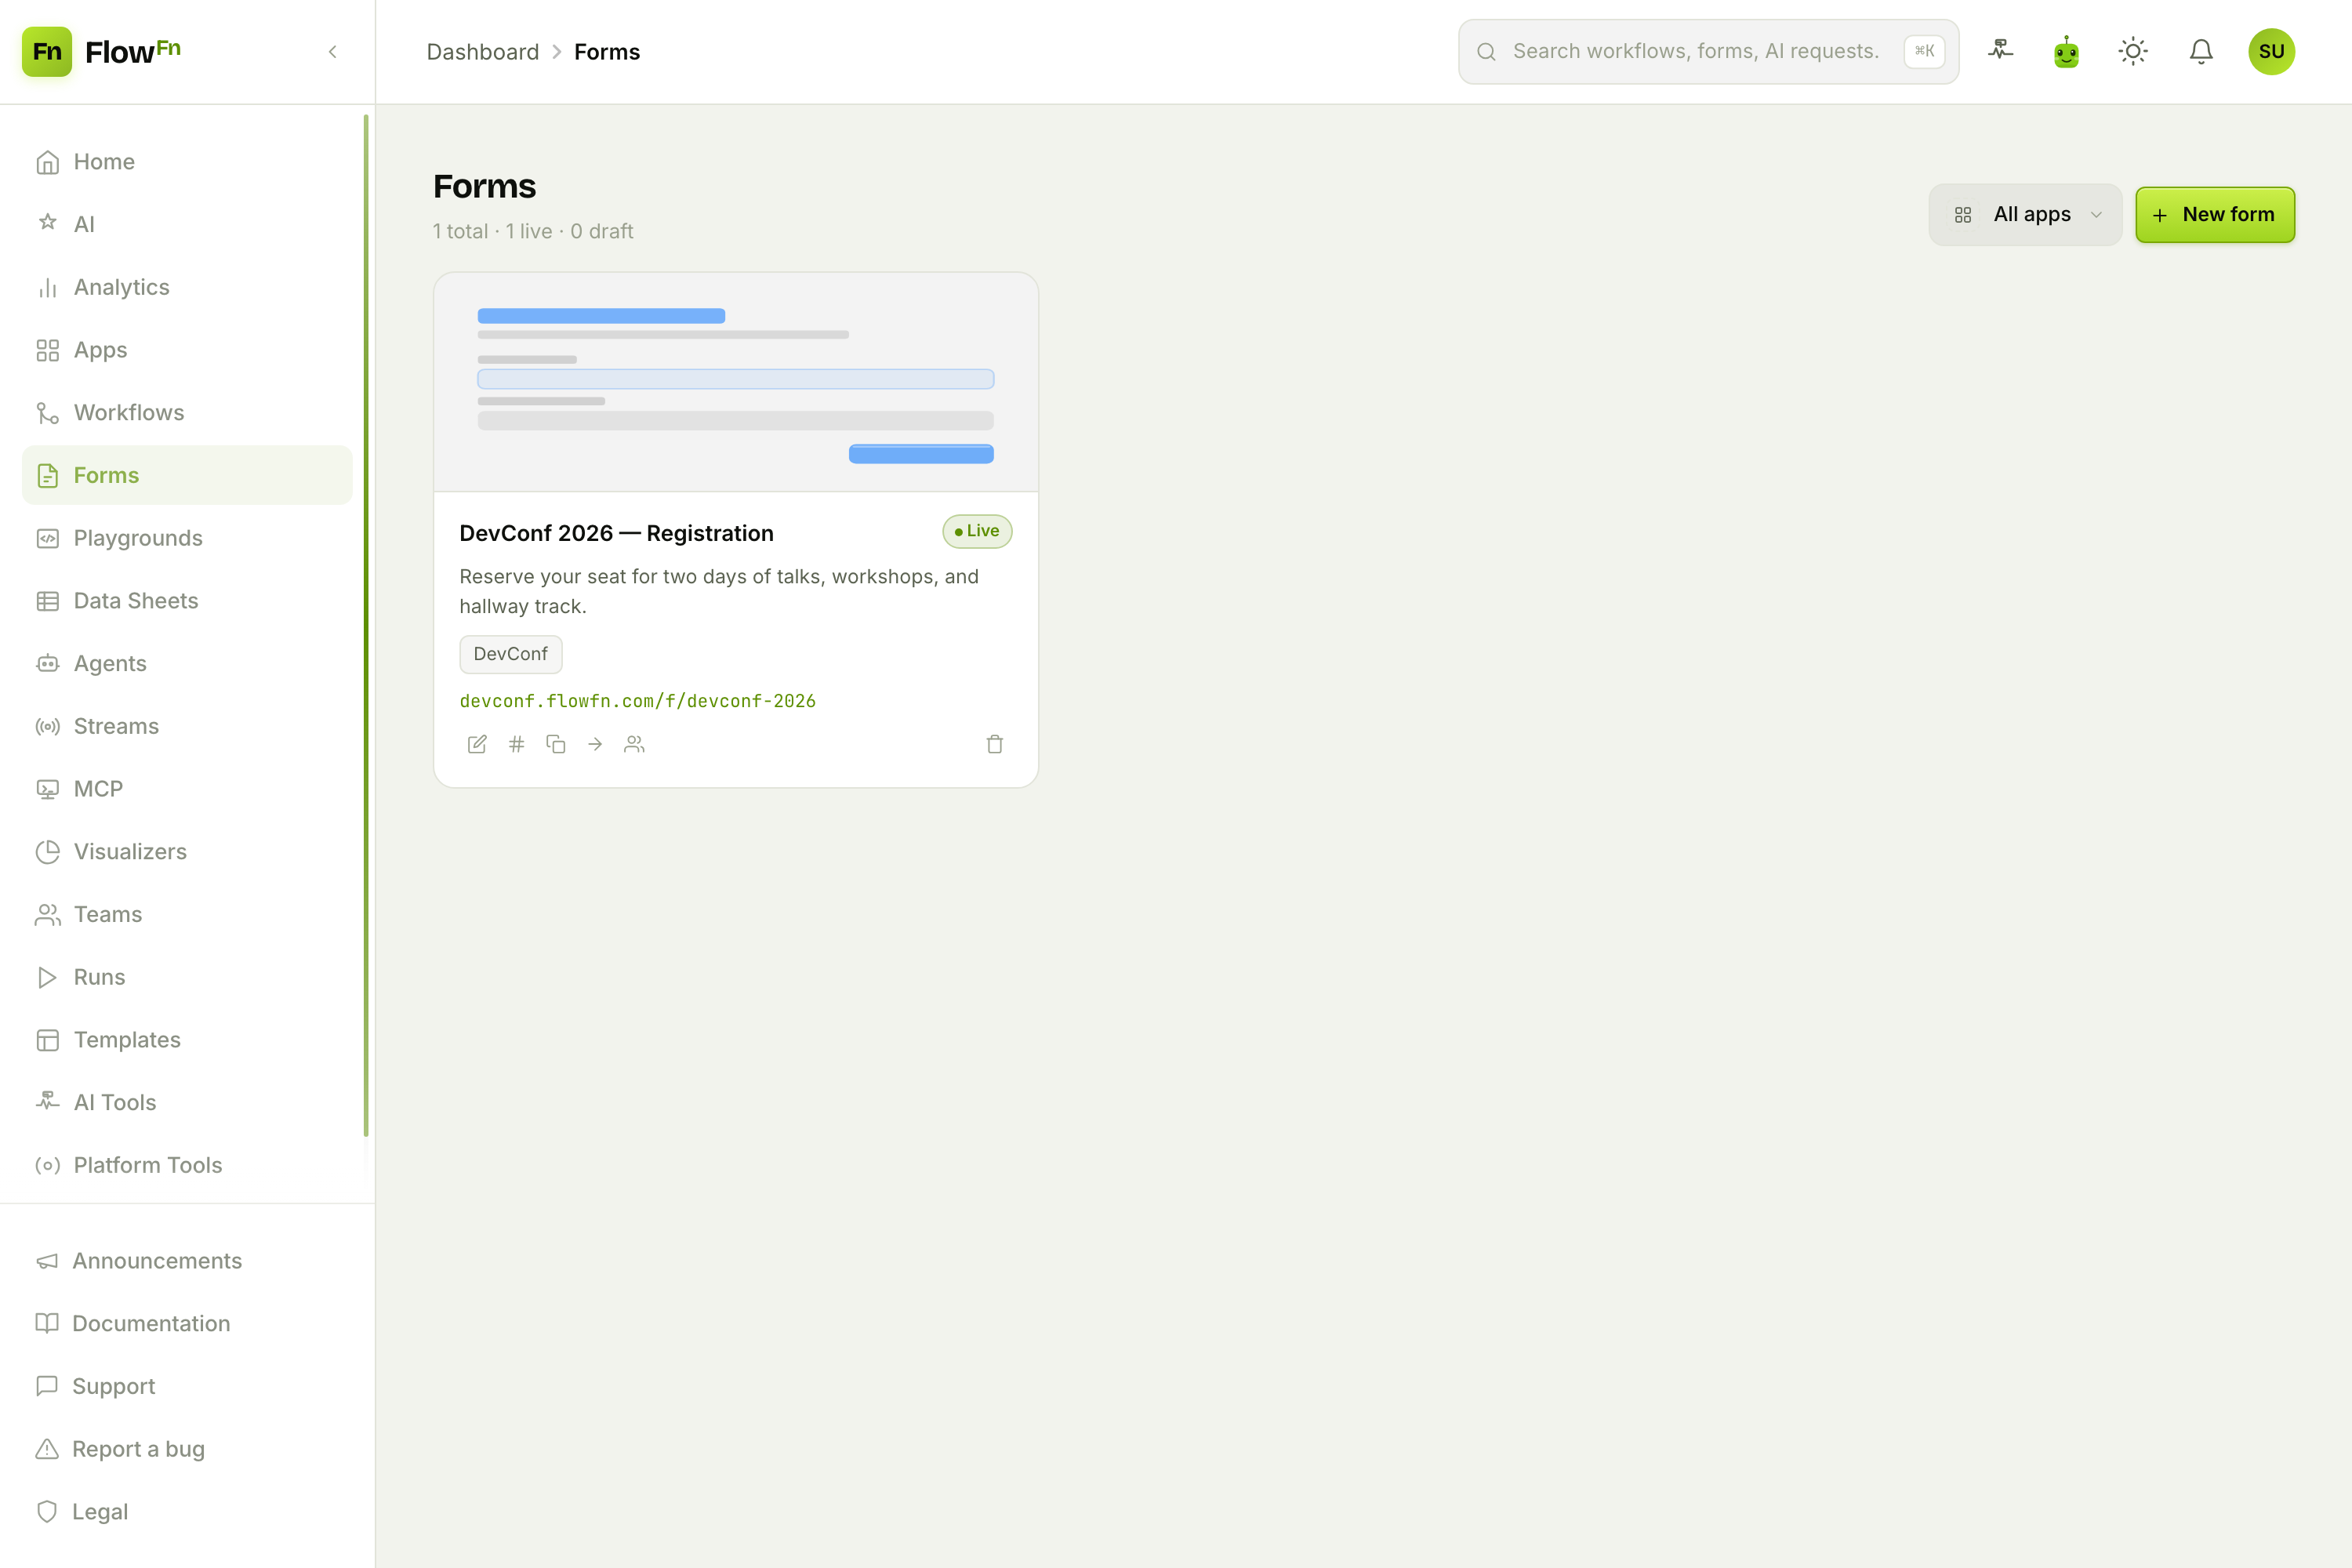Open the SU user avatar menu
This screenshot has width=2352, height=1568.
[x=2271, y=51]
